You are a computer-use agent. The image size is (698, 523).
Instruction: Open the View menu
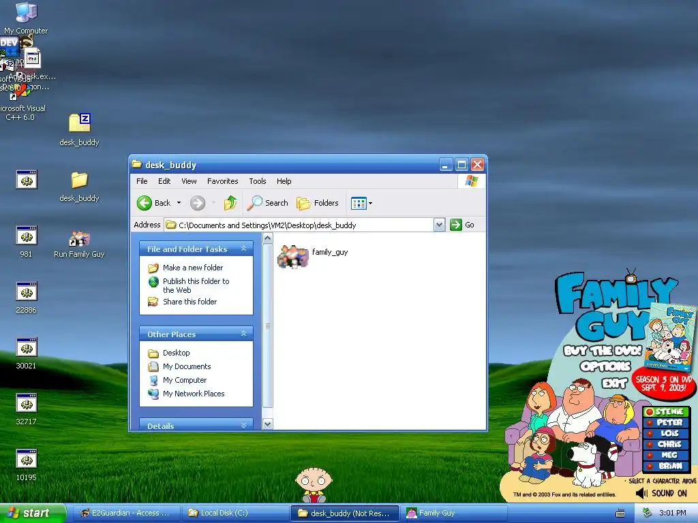[x=189, y=181]
